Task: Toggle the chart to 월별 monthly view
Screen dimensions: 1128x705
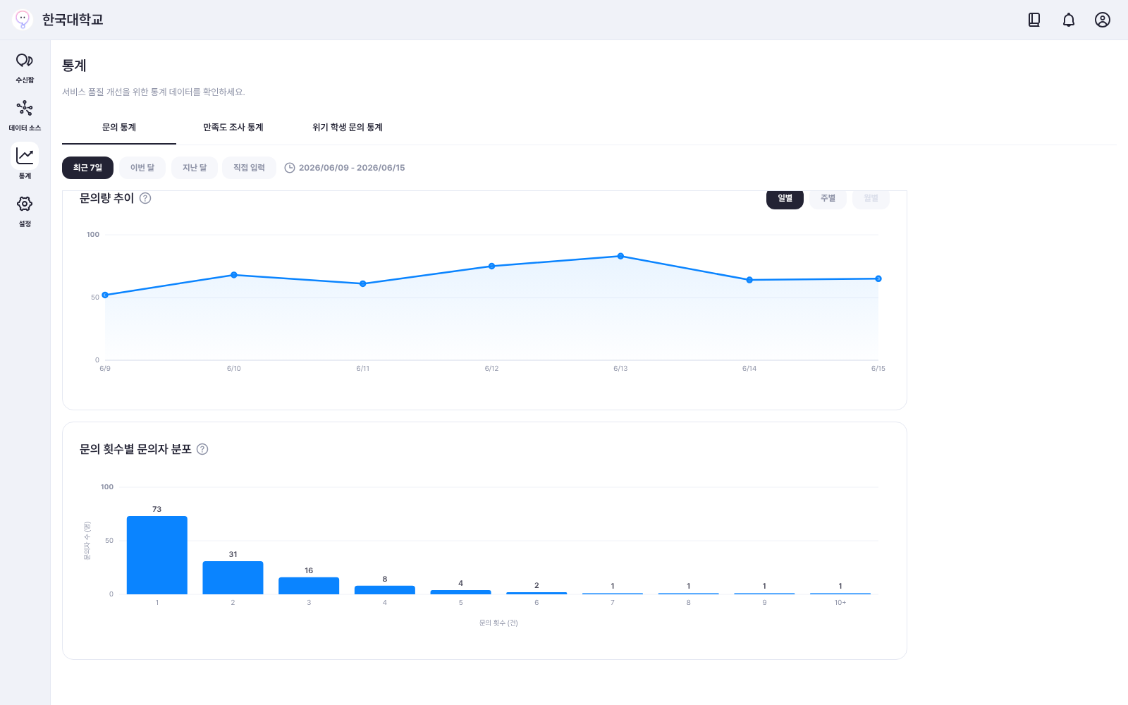Action: (x=871, y=198)
